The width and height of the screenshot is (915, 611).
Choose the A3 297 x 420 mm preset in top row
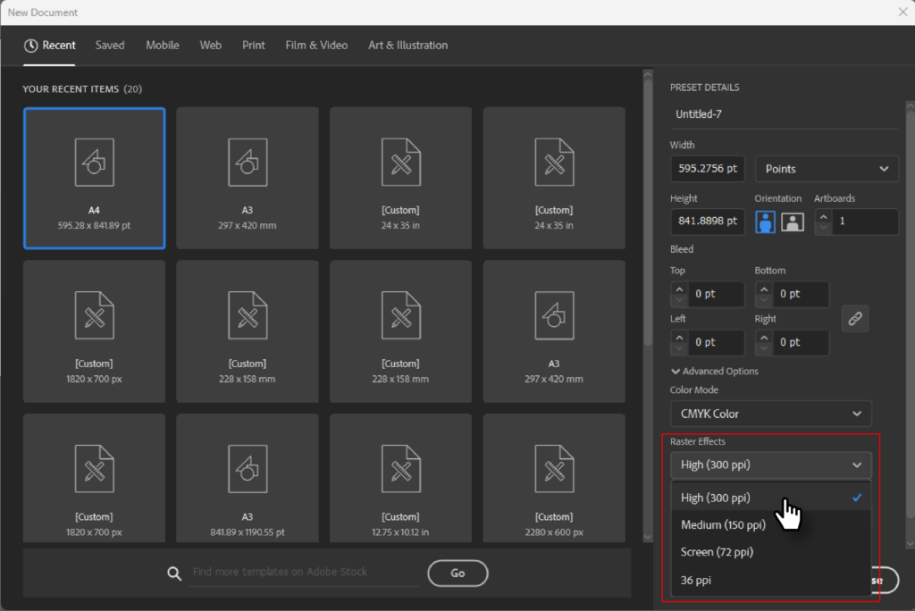[248, 178]
